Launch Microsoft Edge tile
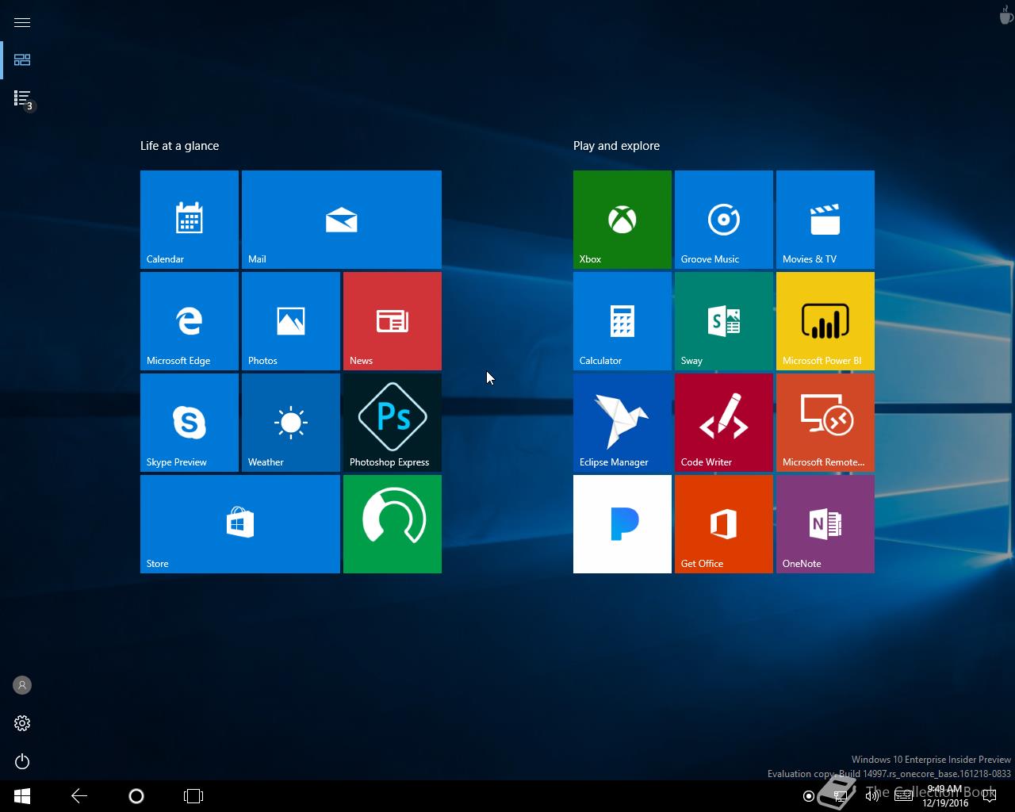Image resolution: width=1015 pixels, height=812 pixels. coord(190,321)
